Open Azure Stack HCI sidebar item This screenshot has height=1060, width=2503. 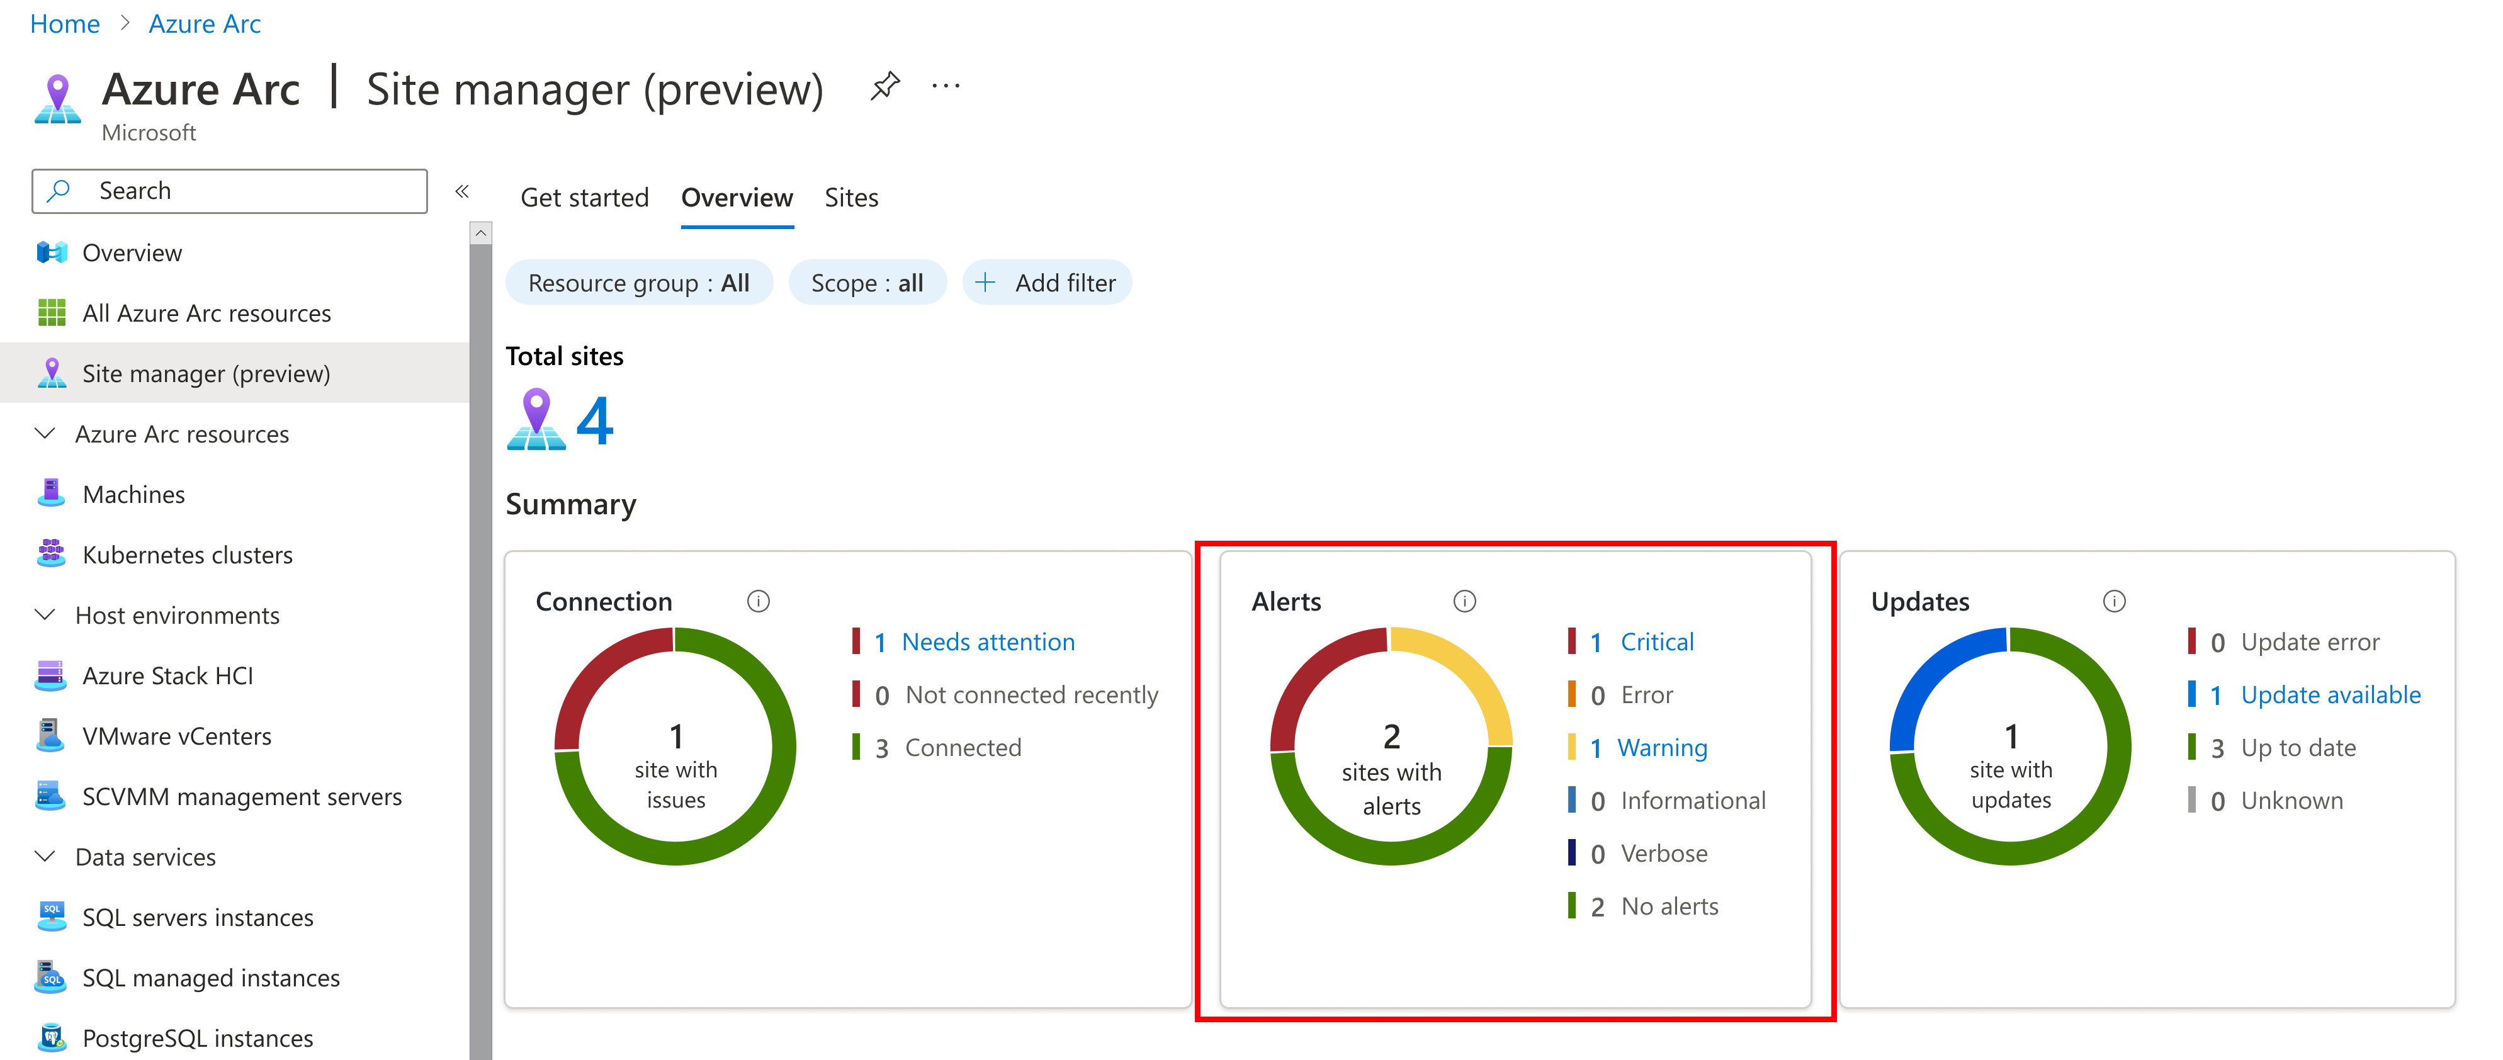(167, 675)
